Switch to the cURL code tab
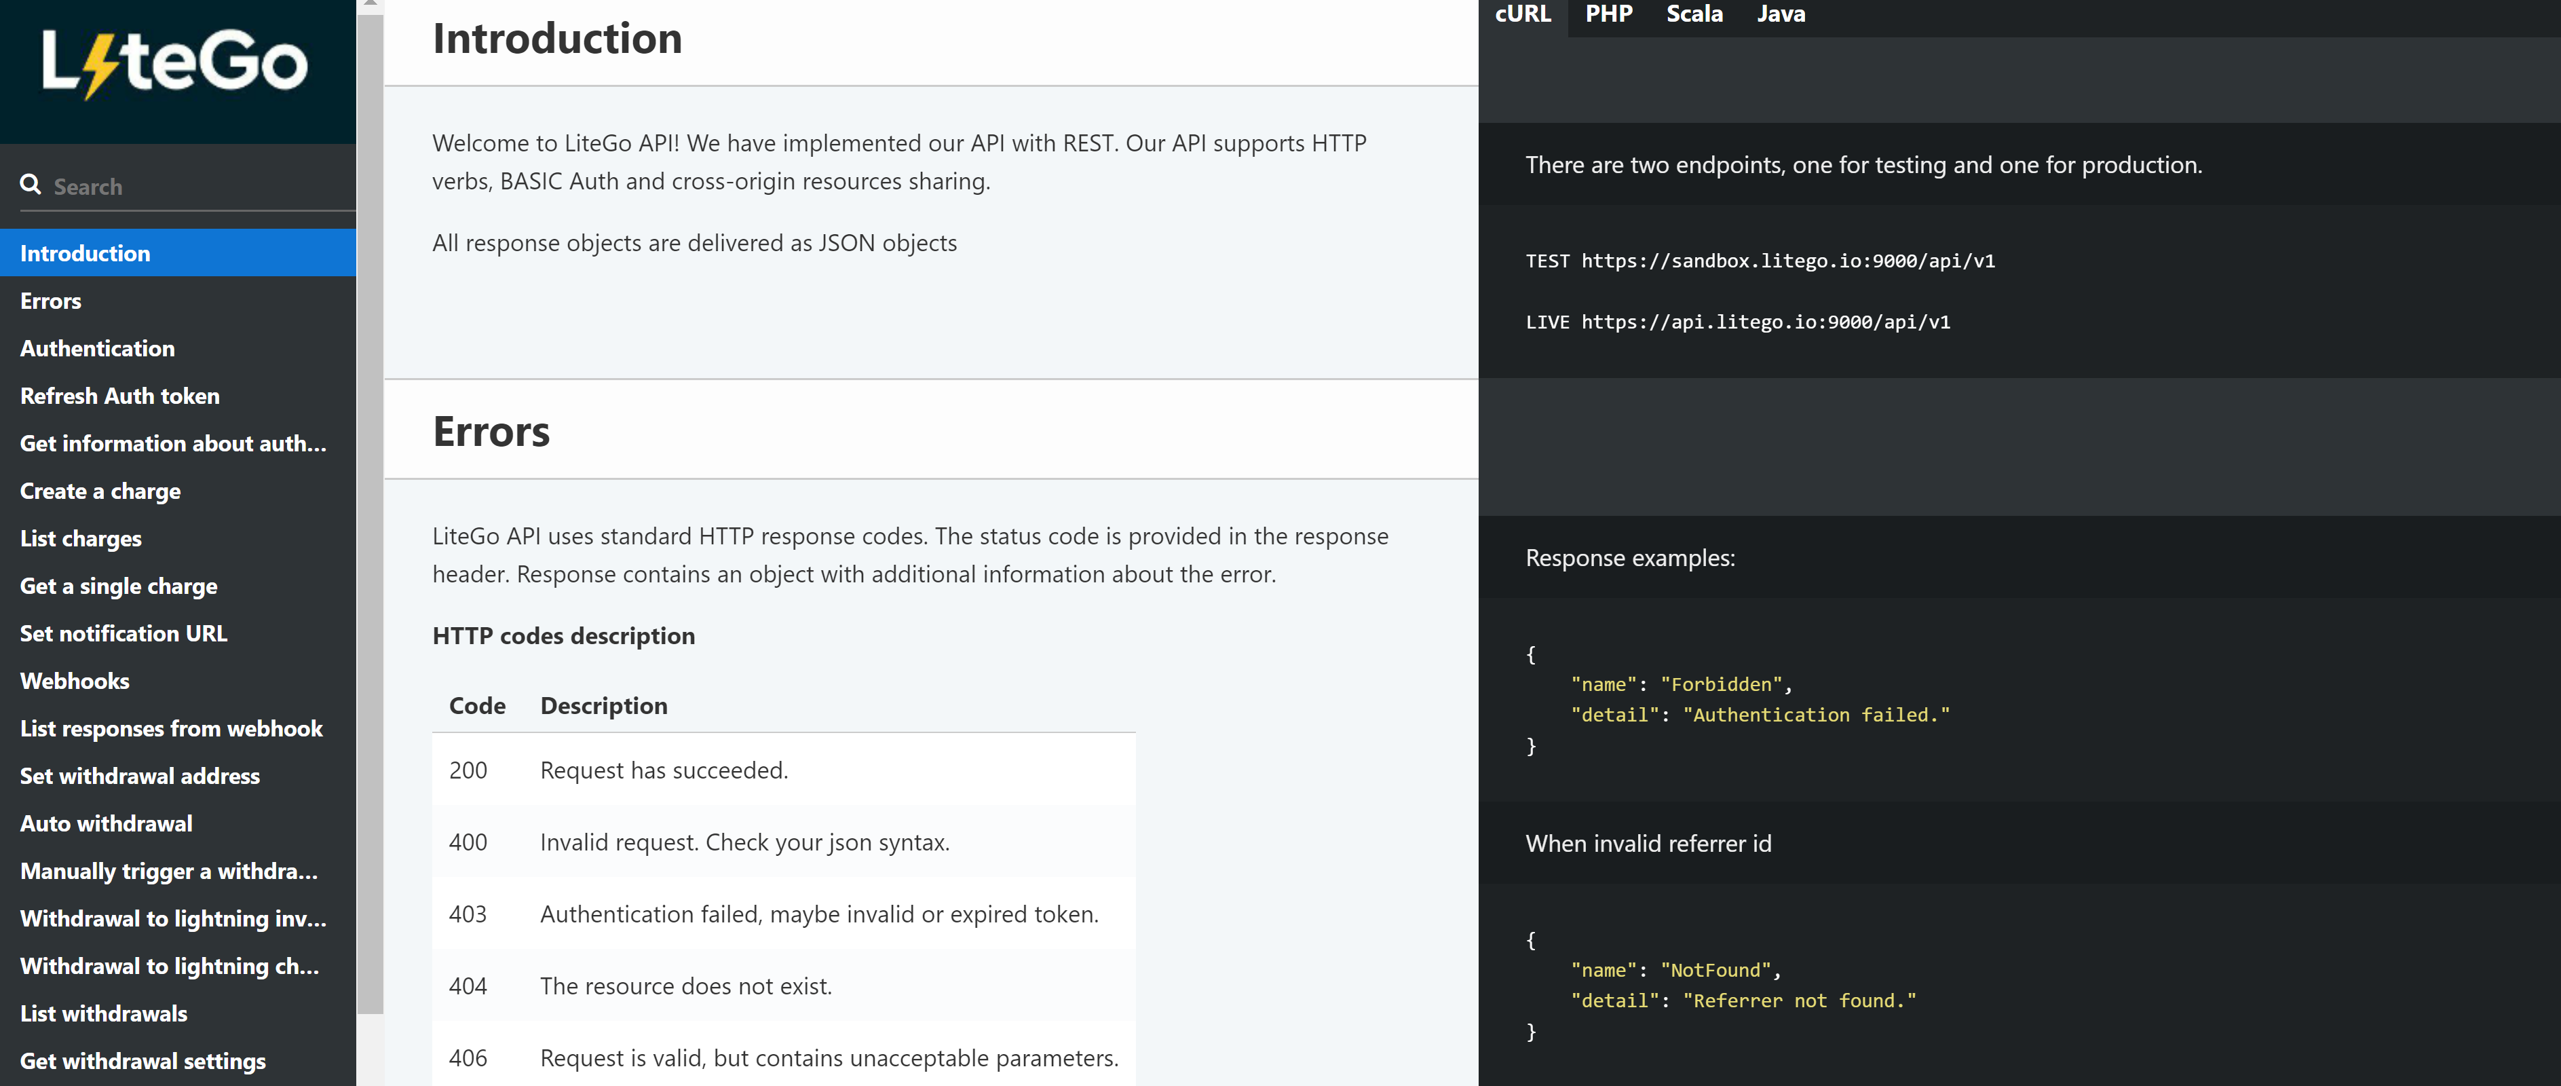This screenshot has width=2561, height=1086. click(x=1522, y=15)
